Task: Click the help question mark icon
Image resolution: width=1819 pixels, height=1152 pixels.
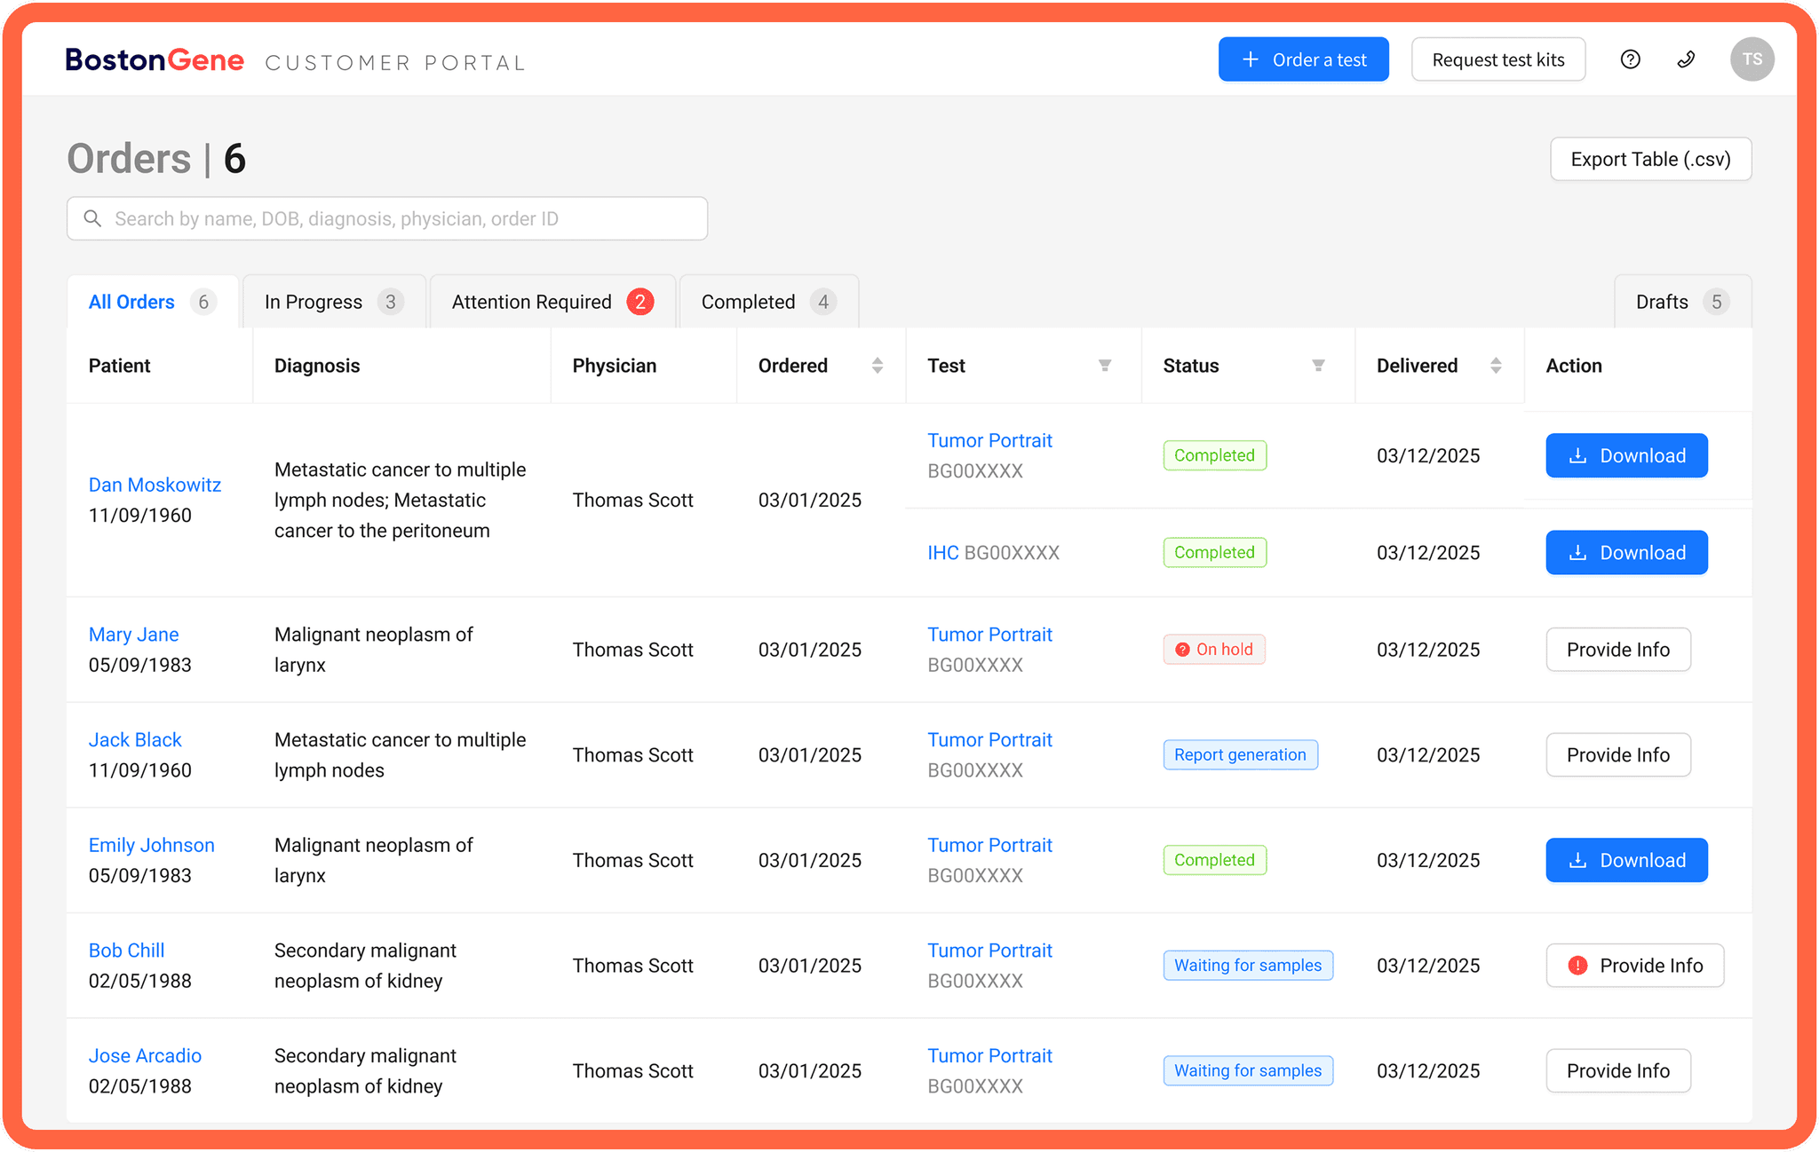Action: pyautogui.click(x=1630, y=59)
